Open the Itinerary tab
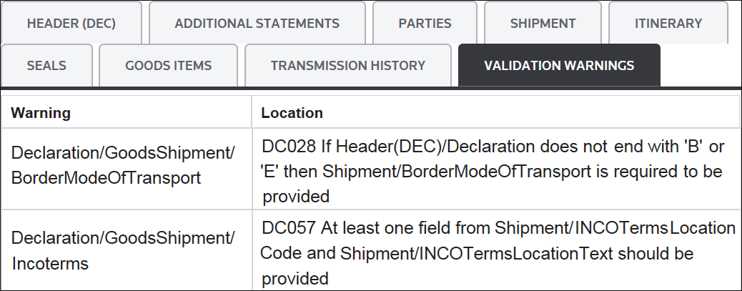This screenshot has height=291, width=742. tap(668, 23)
